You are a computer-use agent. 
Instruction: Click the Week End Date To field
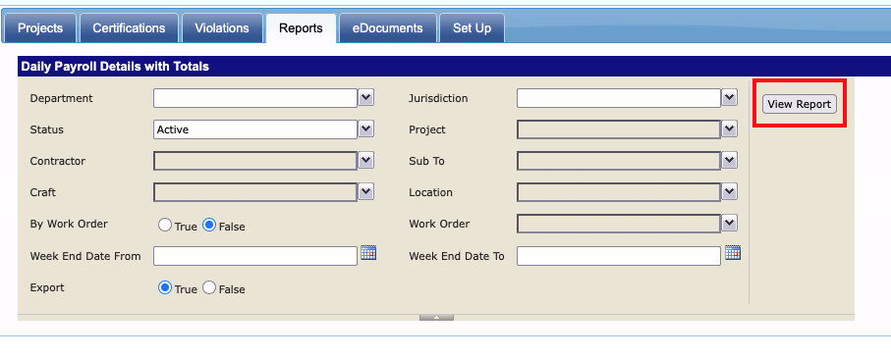619,256
